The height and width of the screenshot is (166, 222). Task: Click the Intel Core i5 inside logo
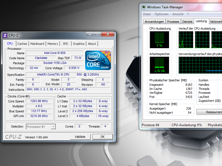(x=98, y=60)
